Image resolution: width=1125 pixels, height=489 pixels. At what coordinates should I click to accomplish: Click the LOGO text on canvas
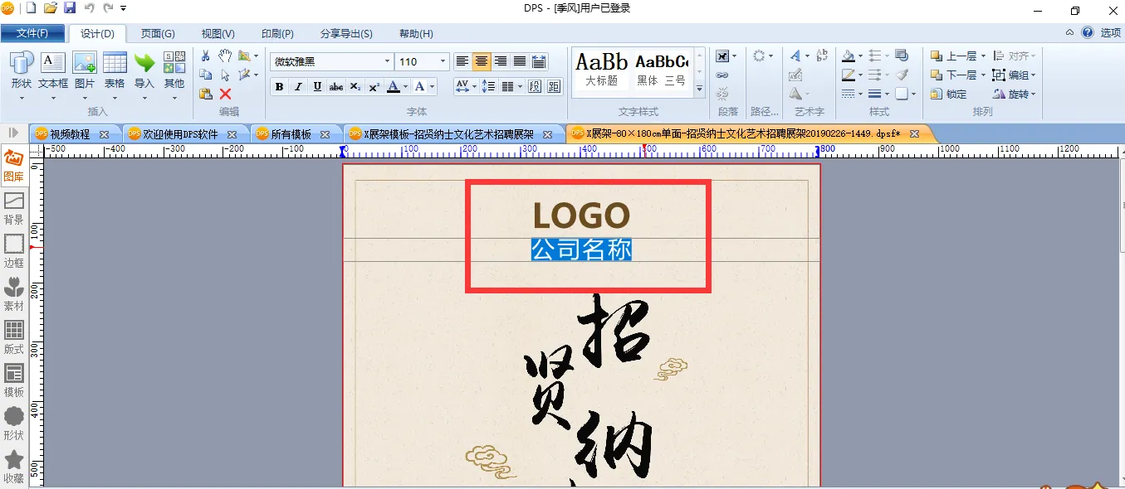[581, 215]
